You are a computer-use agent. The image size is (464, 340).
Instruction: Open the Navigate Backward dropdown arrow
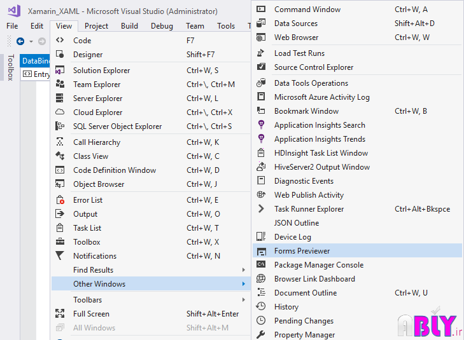point(31,41)
